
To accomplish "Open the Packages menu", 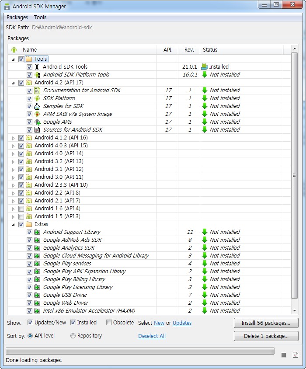I will click(x=17, y=17).
